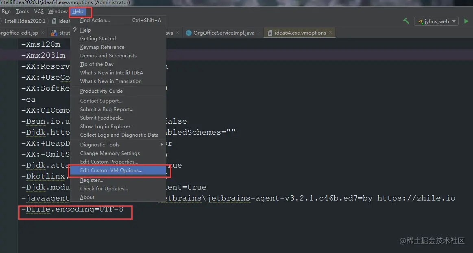473x253 pixels.
Task: Click the green Run play icon
Action: click(x=466, y=21)
